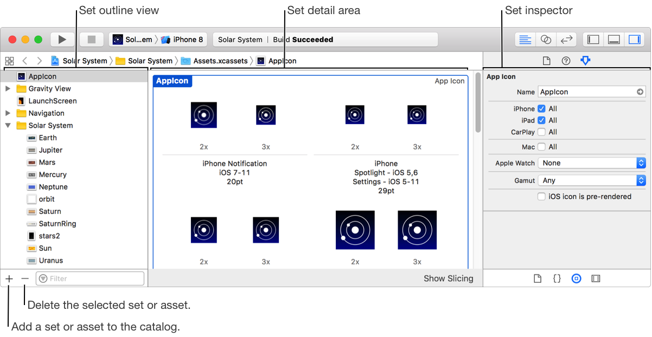The height and width of the screenshot is (337, 652).
Task: Enable the iPhone All checkbox
Action: click(541, 109)
